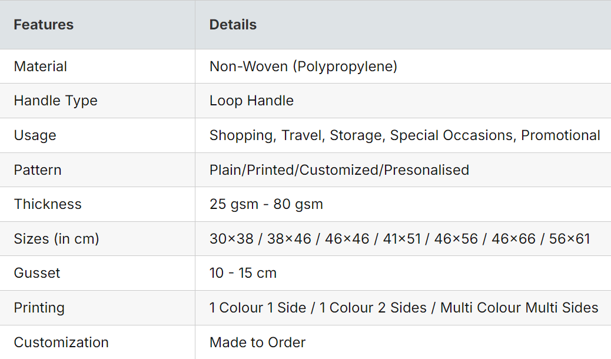Click the 25 gsm - 80 gsm value
This screenshot has width=611, height=359.
pyautogui.click(x=266, y=204)
